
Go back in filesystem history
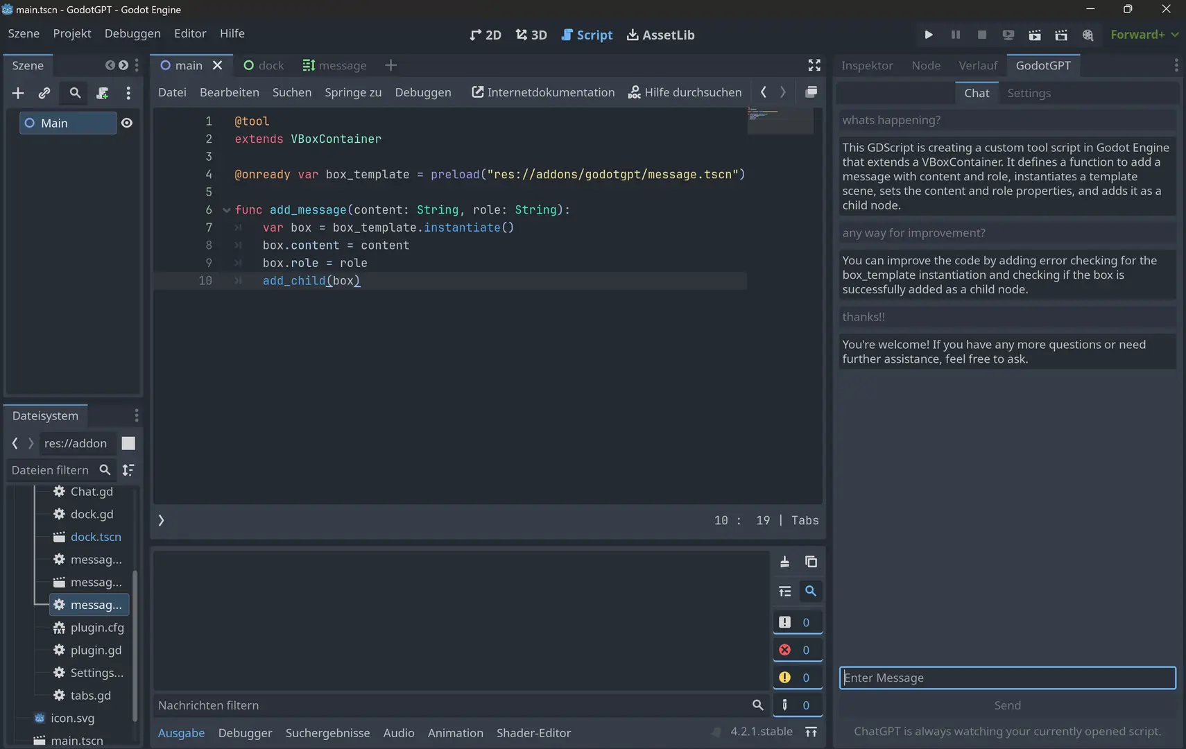tap(15, 443)
